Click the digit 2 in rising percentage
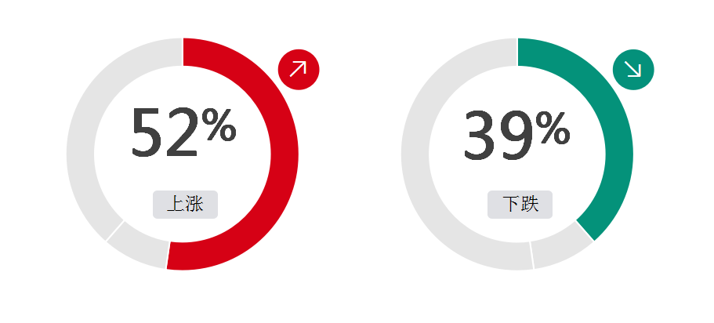Screen dimensions: 714x323 click(x=182, y=132)
